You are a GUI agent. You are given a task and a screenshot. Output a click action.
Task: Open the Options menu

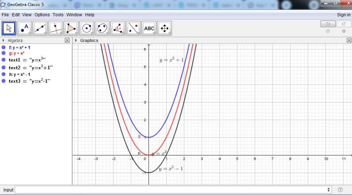[42, 15]
